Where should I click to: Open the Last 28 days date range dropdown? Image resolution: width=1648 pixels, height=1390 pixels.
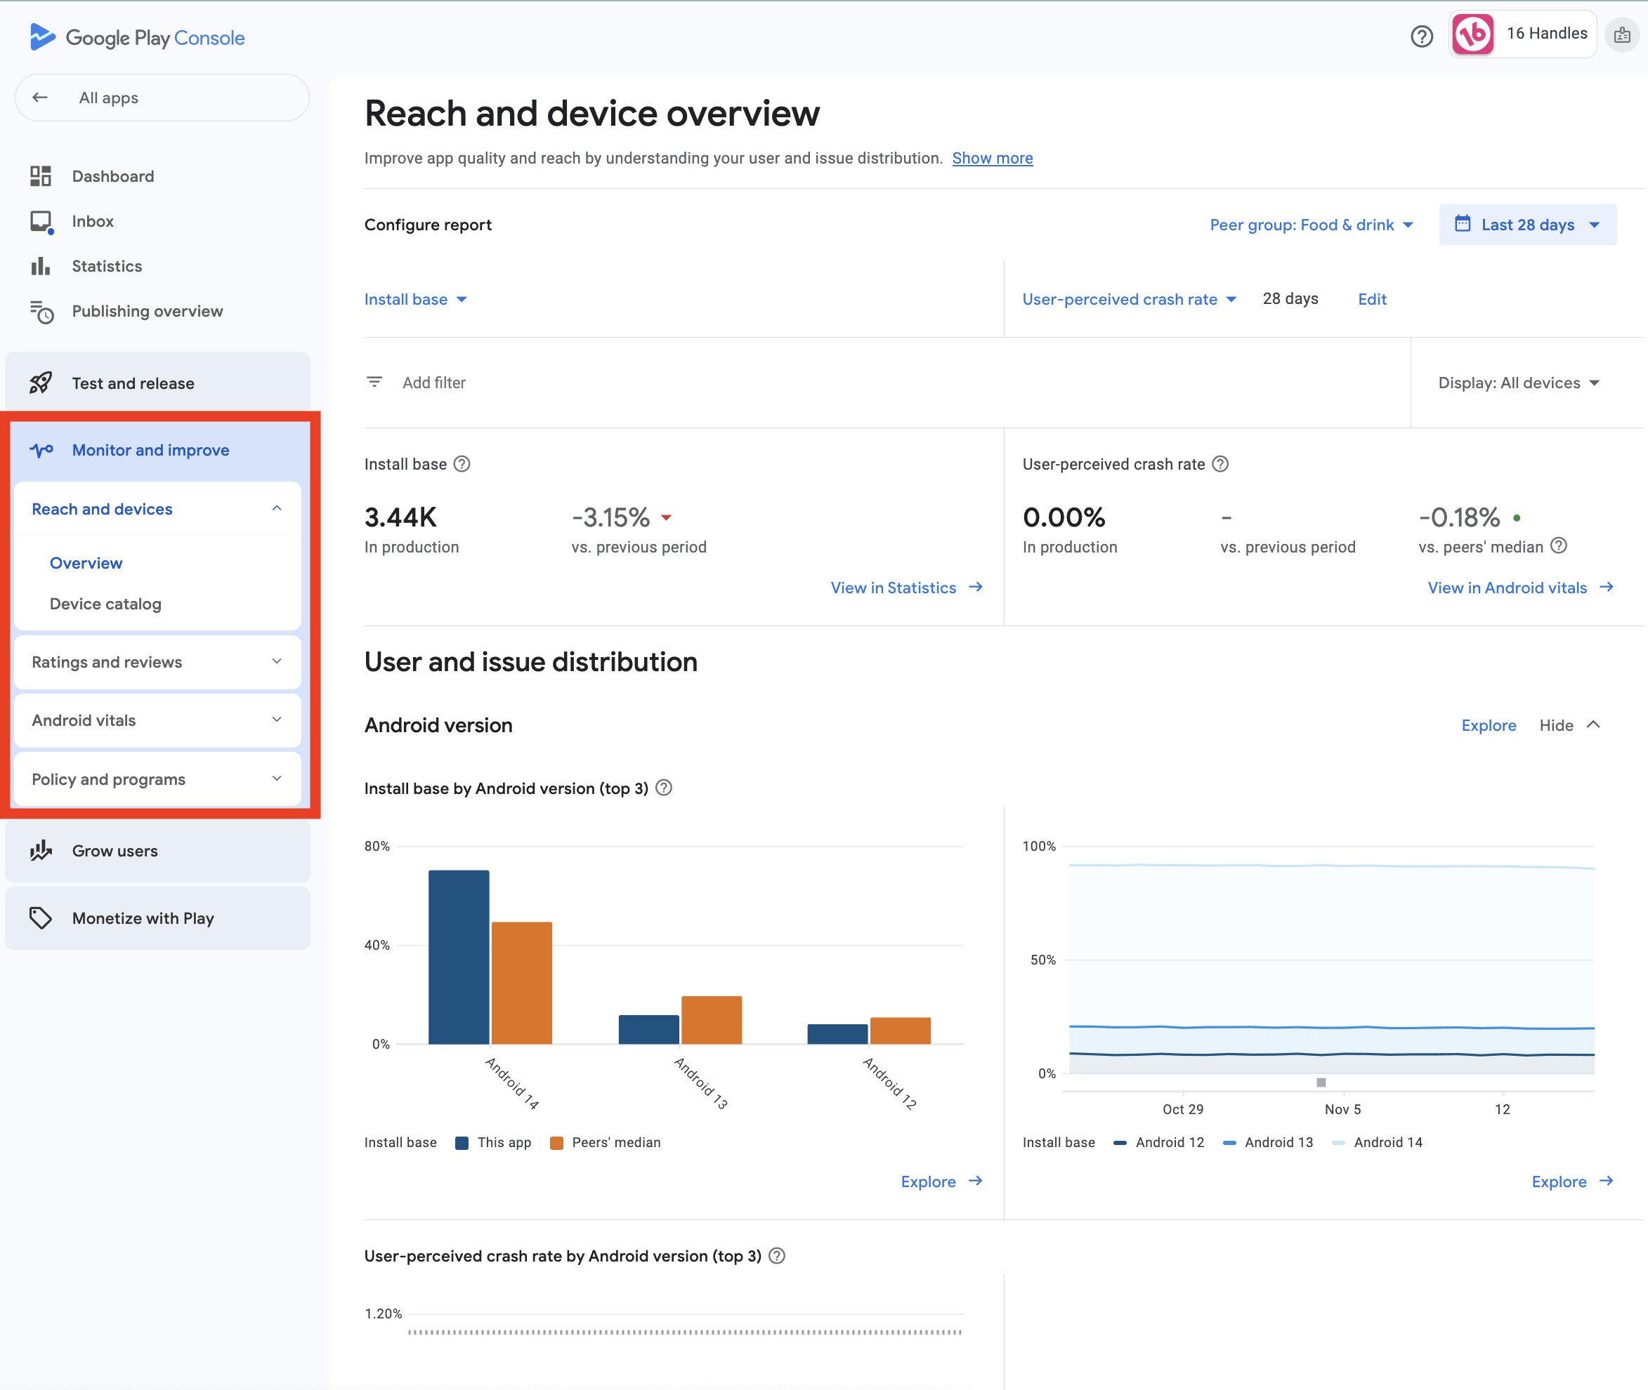1527,225
